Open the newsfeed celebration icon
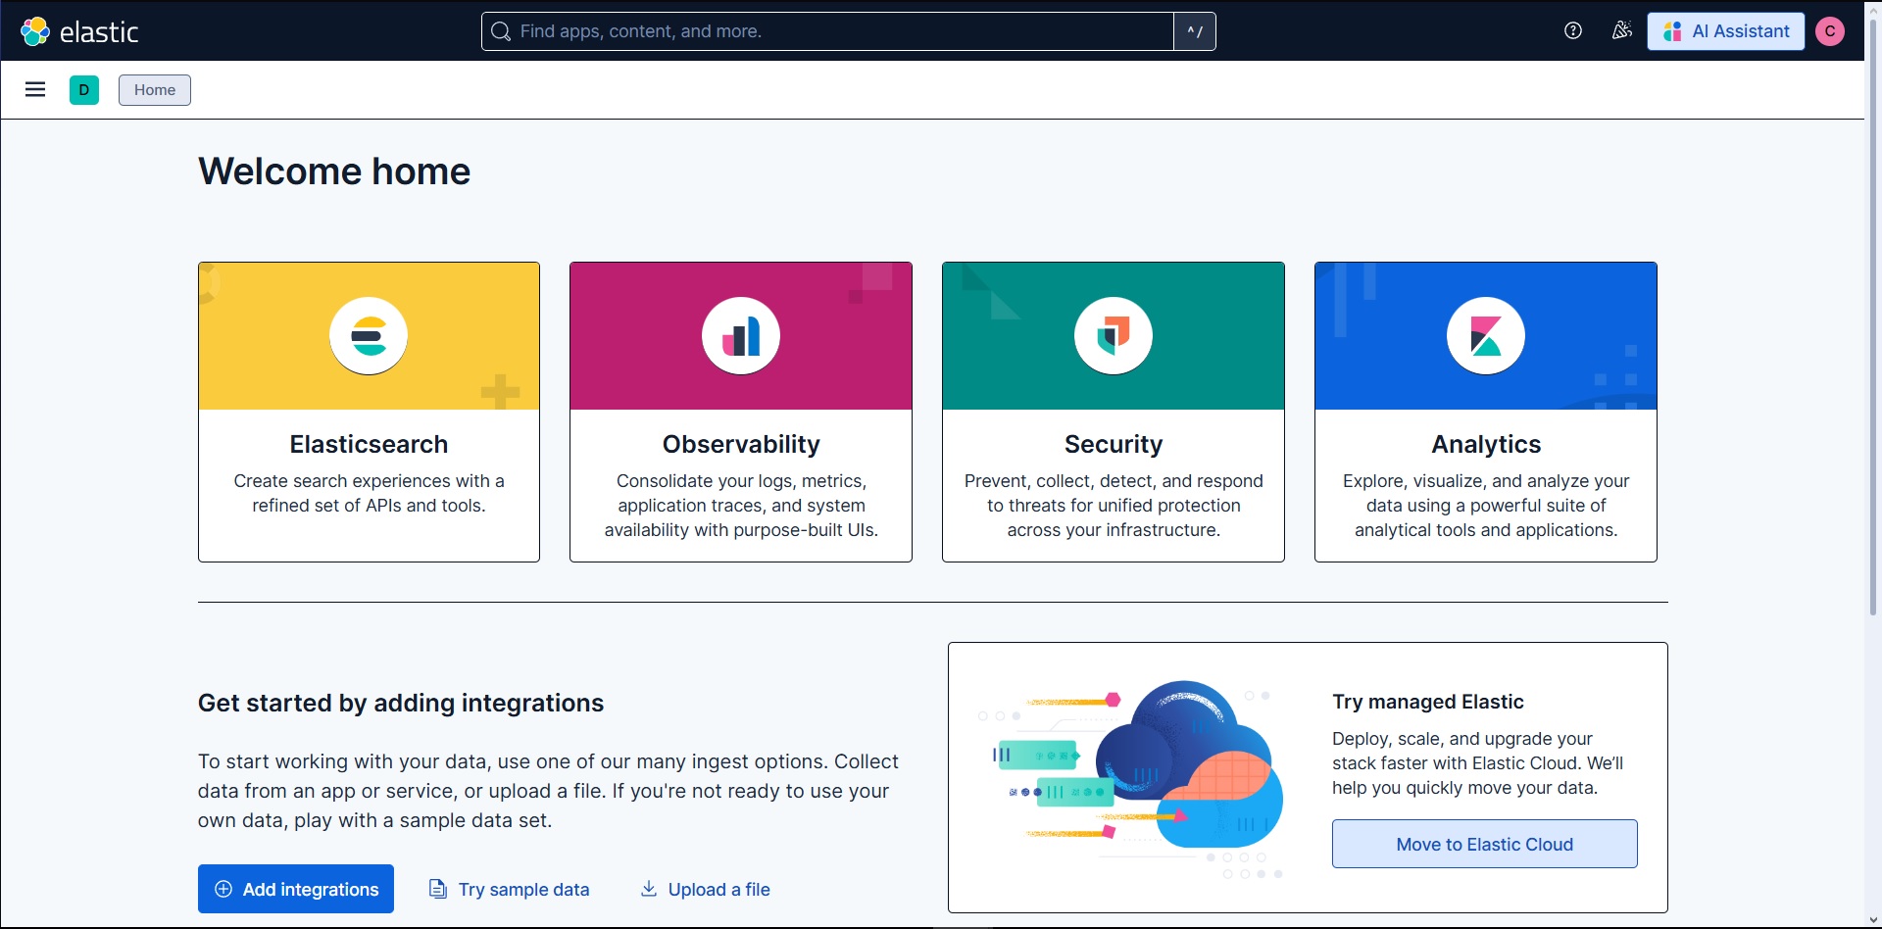 1622,30
